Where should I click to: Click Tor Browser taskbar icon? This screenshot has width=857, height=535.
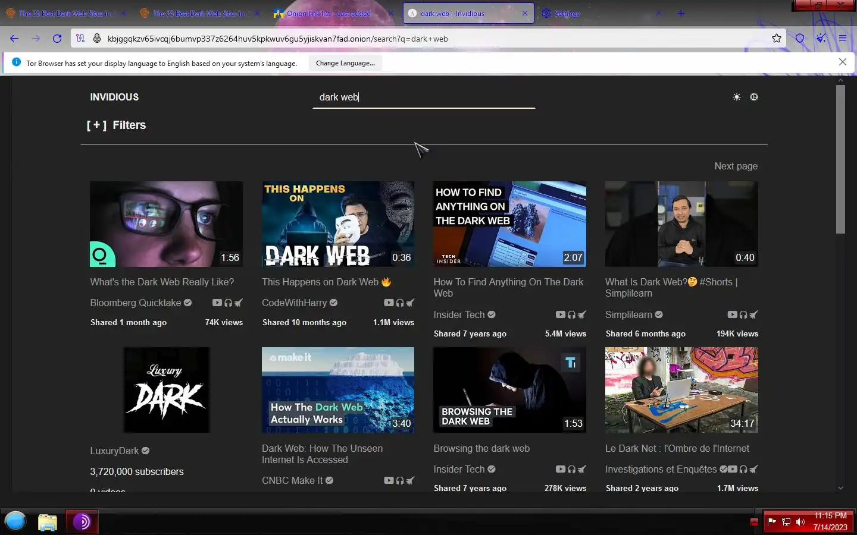[82, 522]
